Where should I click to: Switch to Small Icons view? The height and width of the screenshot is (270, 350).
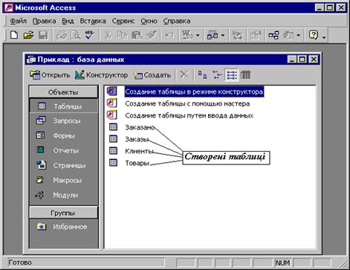click(217, 74)
